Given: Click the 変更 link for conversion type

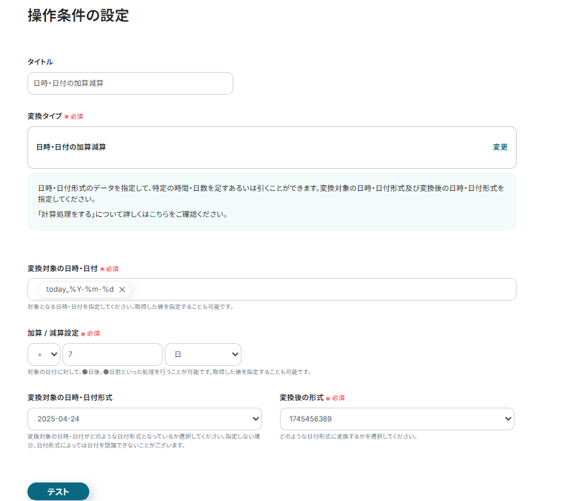Looking at the screenshot, I should 500,147.
